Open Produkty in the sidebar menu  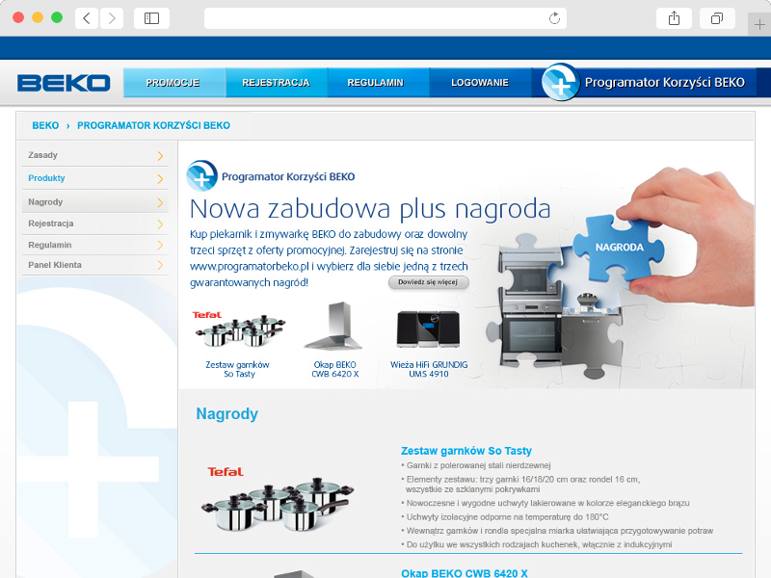pos(94,178)
